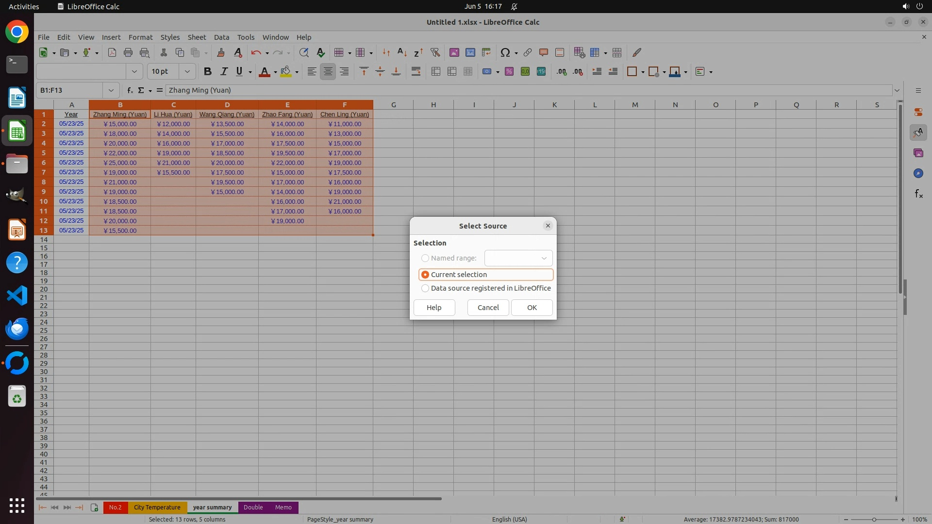Open the Functions sidebar panel icon
This screenshot has height=524, width=932.
[918, 194]
